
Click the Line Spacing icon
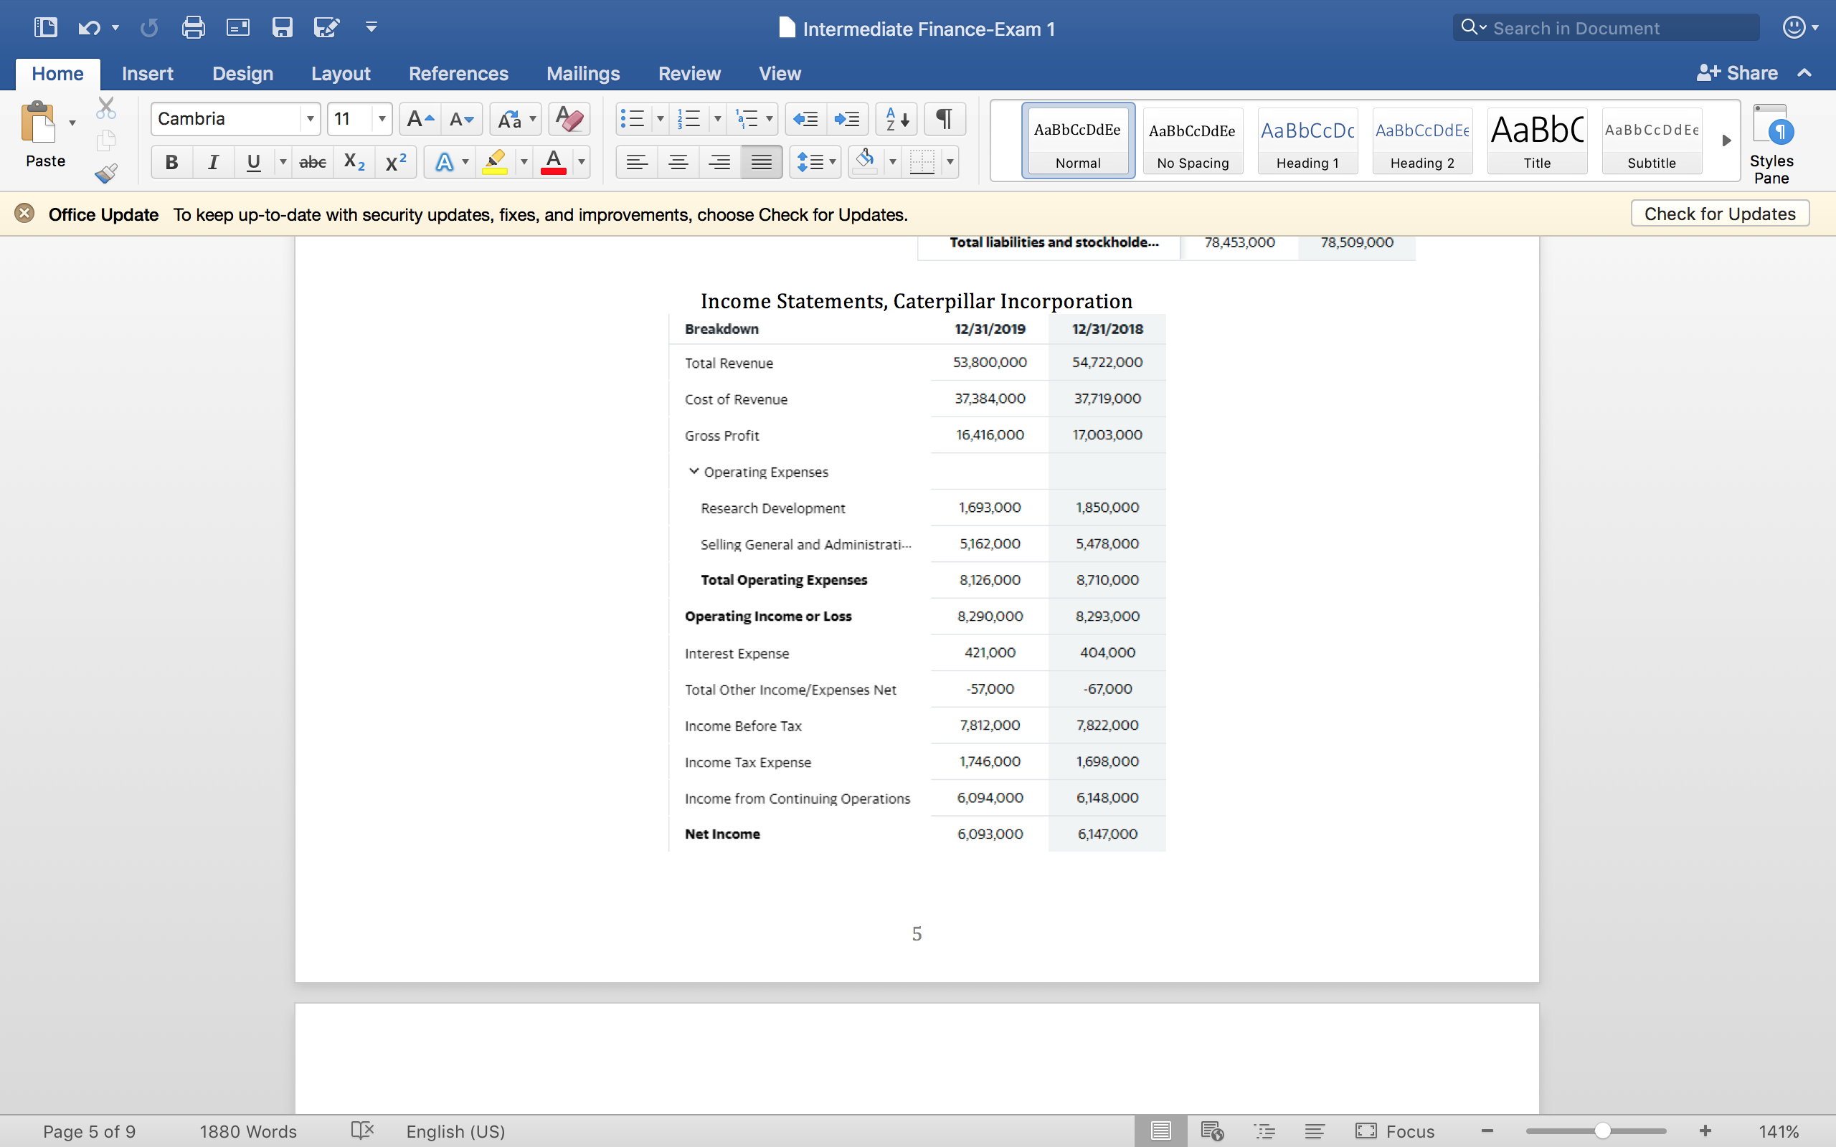pos(810,161)
